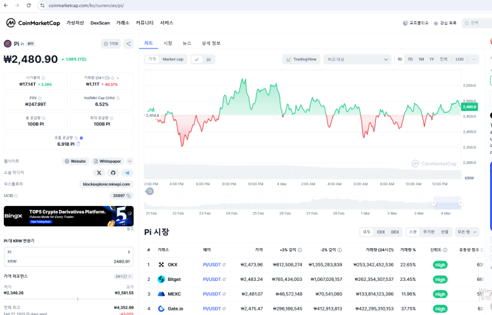Open the TradingView chart button

pyautogui.click(x=301, y=59)
